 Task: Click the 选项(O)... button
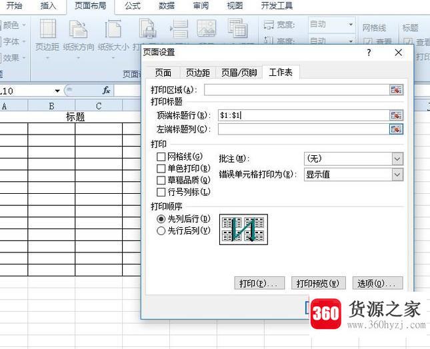tap(377, 283)
